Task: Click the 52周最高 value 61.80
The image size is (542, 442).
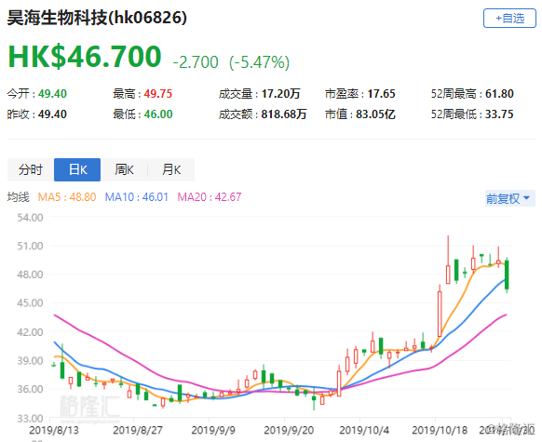Action: pyautogui.click(x=499, y=94)
